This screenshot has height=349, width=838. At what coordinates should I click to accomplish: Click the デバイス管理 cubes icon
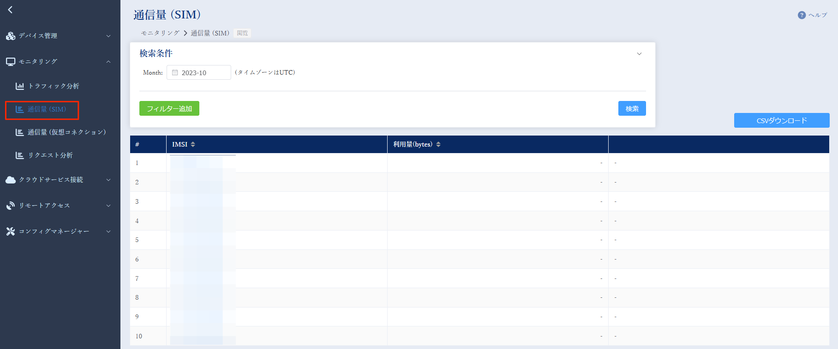11,36
